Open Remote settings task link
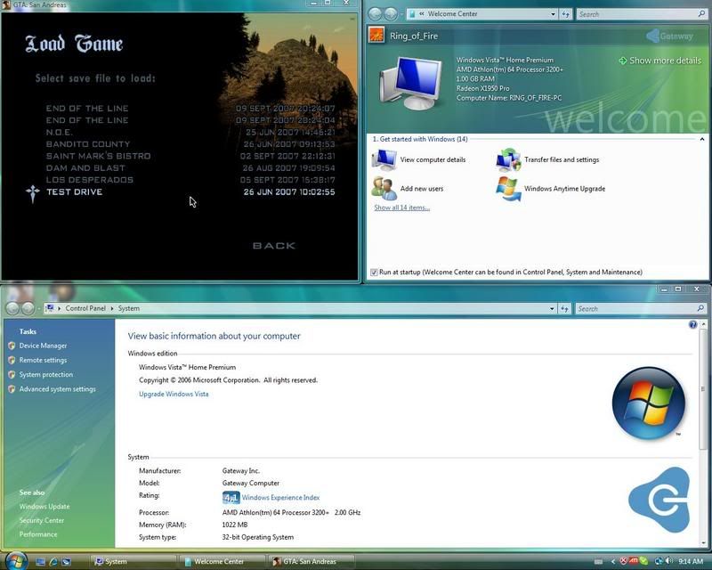The image size is (712, 570). coord(43,361)
